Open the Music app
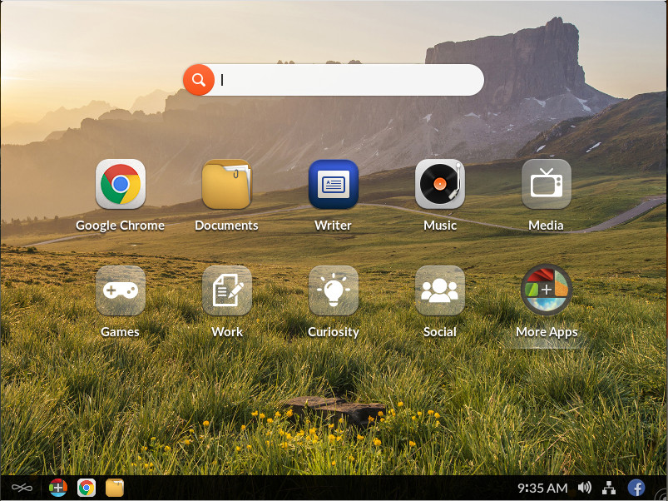 tap(439, 184)
